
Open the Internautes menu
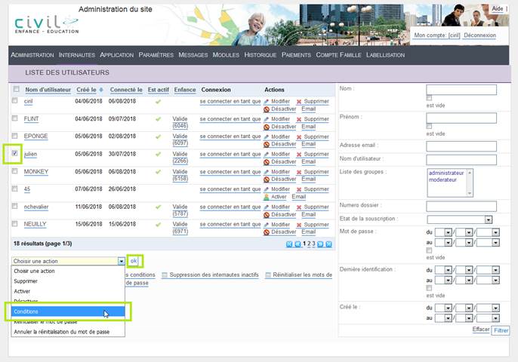pyautogui.click(x=77, y=55)
